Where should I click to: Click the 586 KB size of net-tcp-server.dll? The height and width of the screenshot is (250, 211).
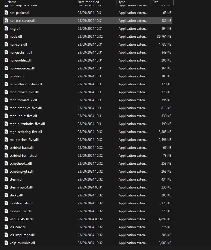166,21
